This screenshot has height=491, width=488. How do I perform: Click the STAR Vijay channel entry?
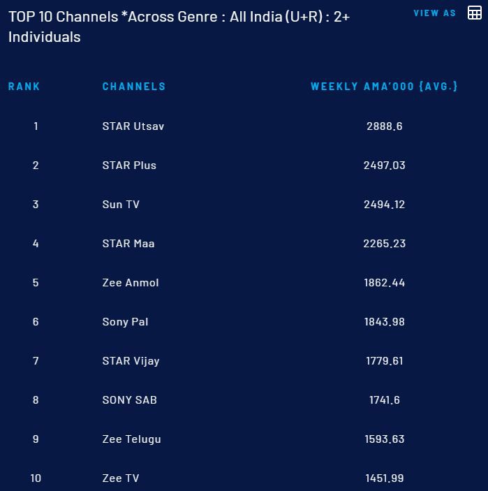[131, 361]
